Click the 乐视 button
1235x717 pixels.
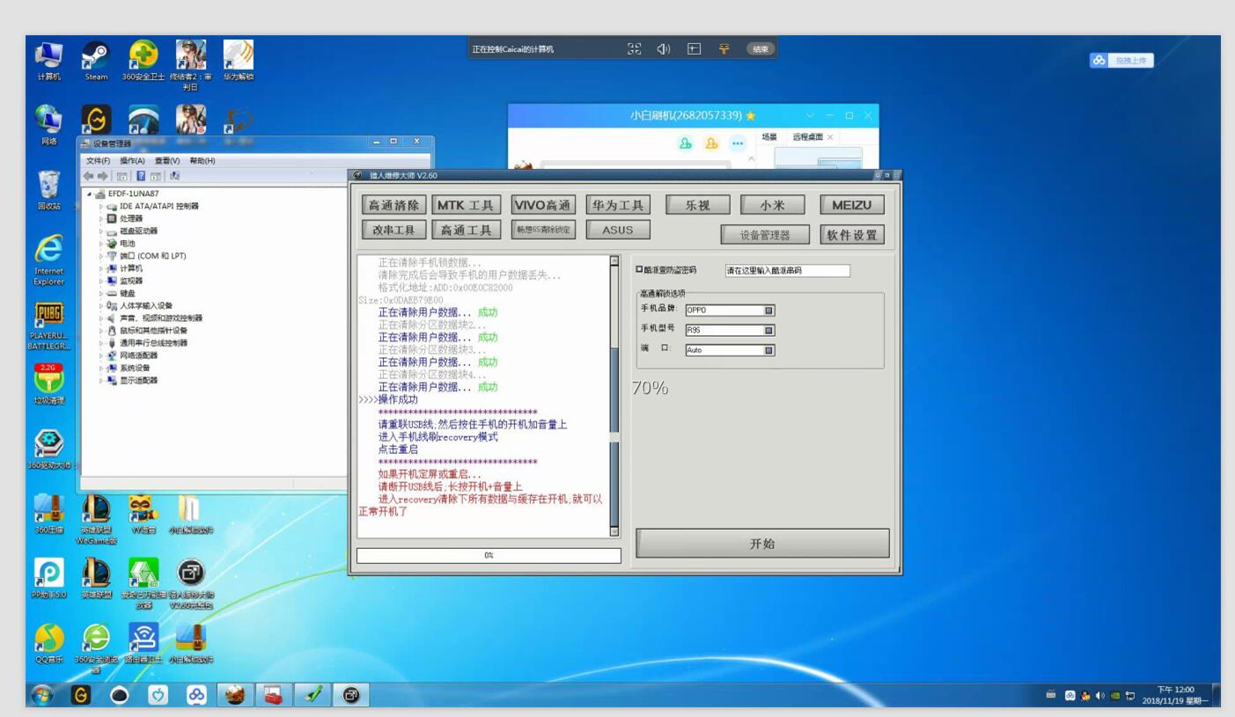pos(698,205)
